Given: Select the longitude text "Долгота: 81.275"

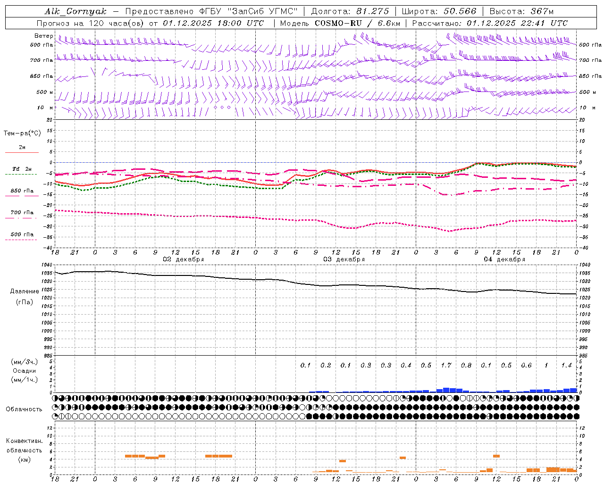Looking at the screenshot, I should click(x=350, y=11).
